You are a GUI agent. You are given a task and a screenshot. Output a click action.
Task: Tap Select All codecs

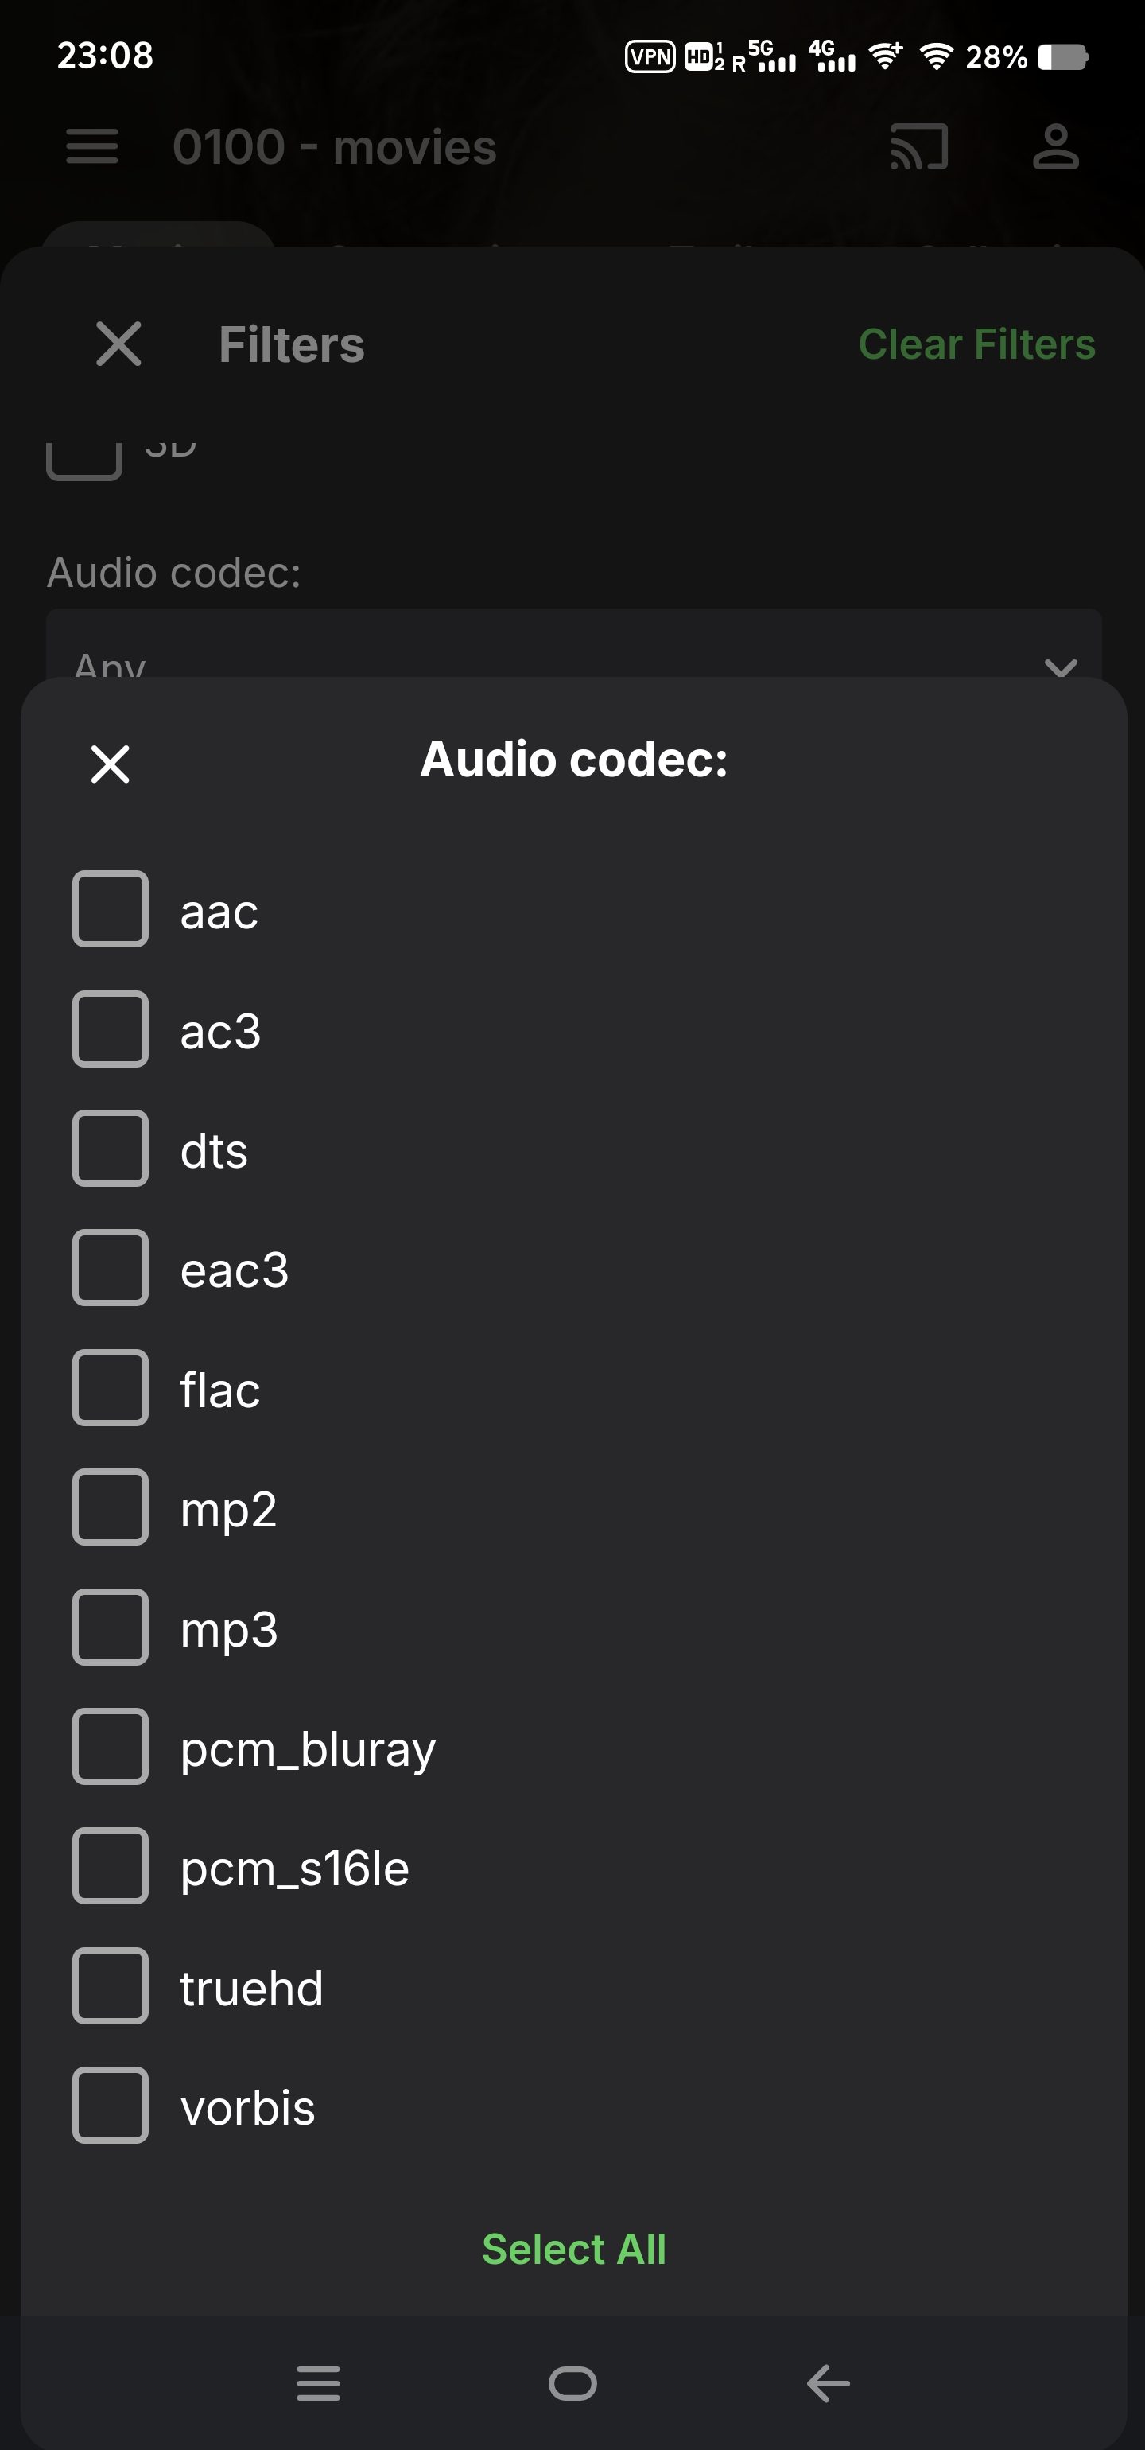573,2250
